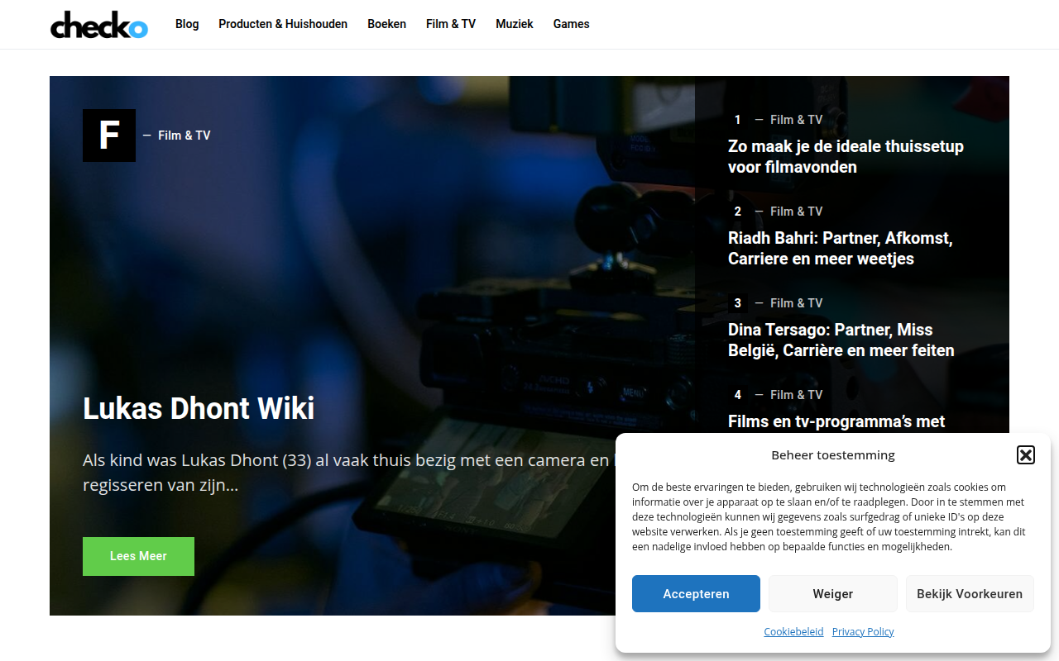Open Producten & Huishouden menu

pos(283,24)
